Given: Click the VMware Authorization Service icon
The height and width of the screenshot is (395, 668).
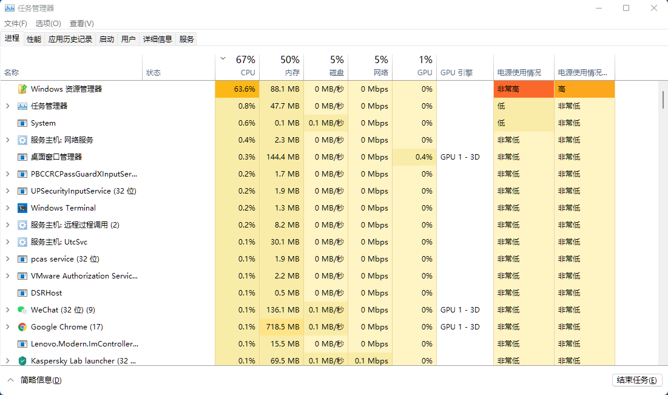Looking at the screenshot, I should coord(22,276).
